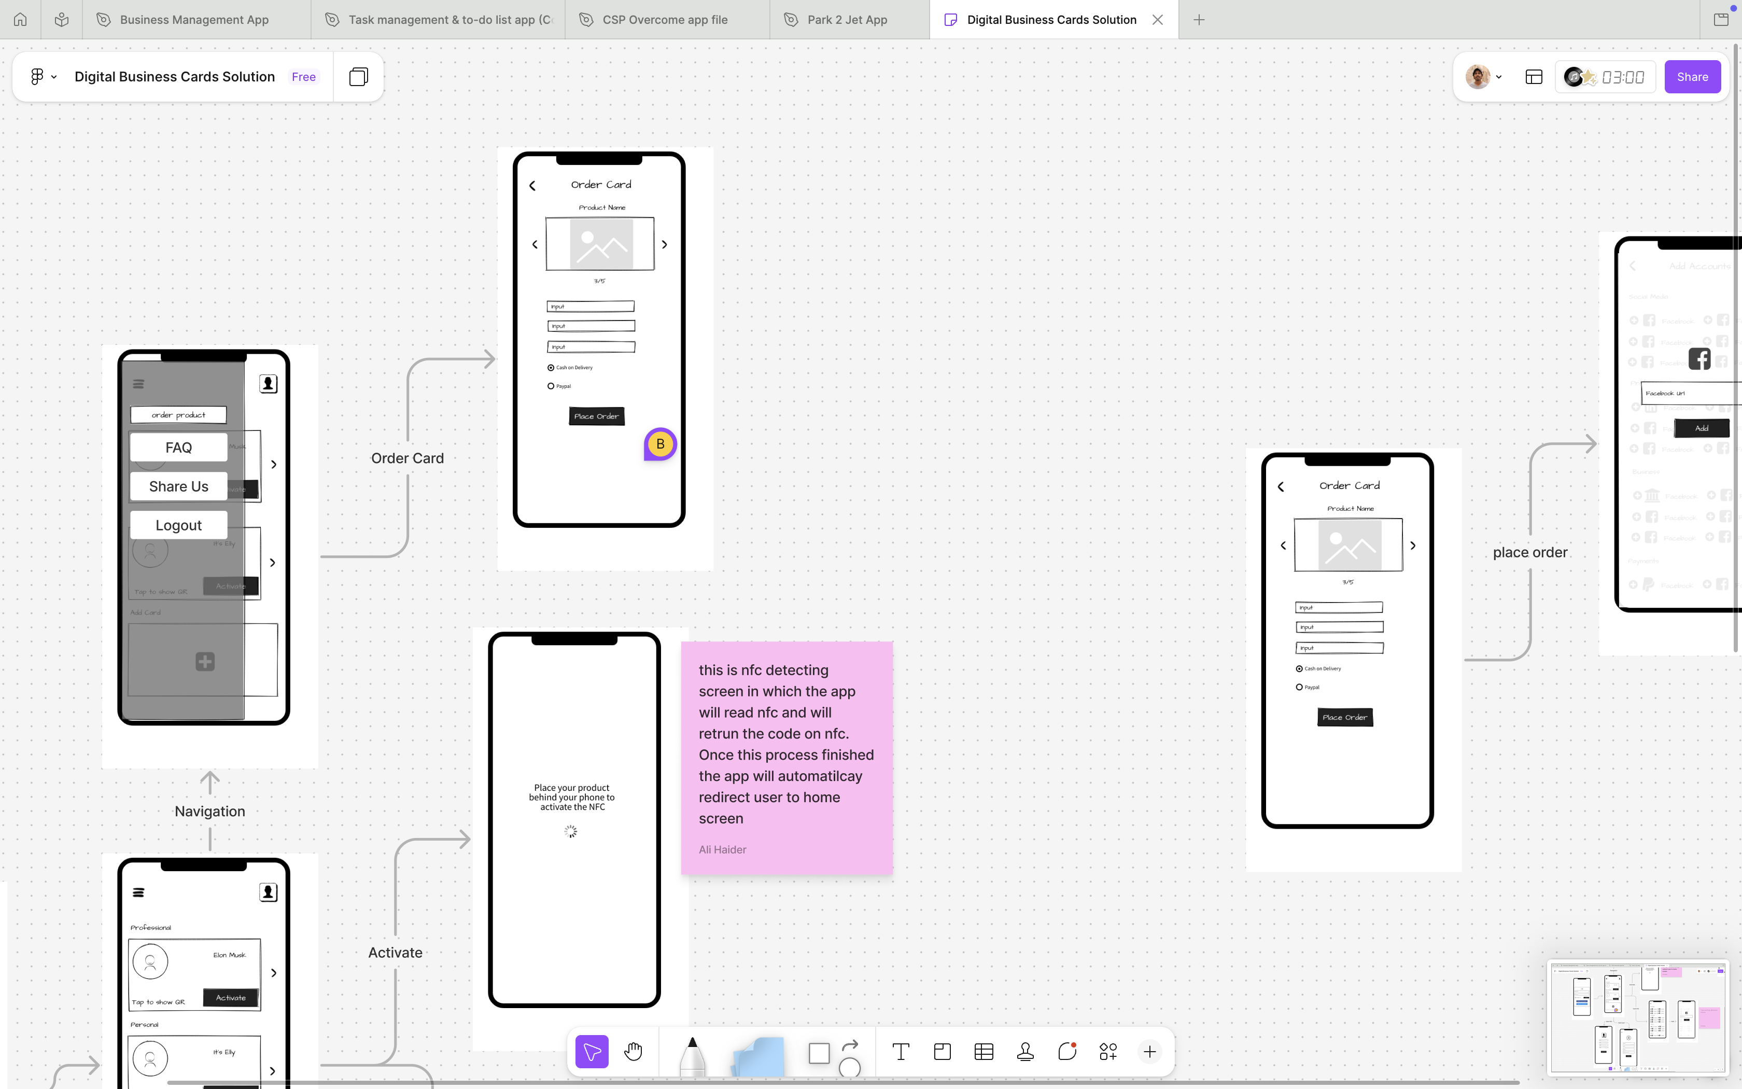Click the window icon with the blue dot

pyautogui.click(x=1721, y=20)
